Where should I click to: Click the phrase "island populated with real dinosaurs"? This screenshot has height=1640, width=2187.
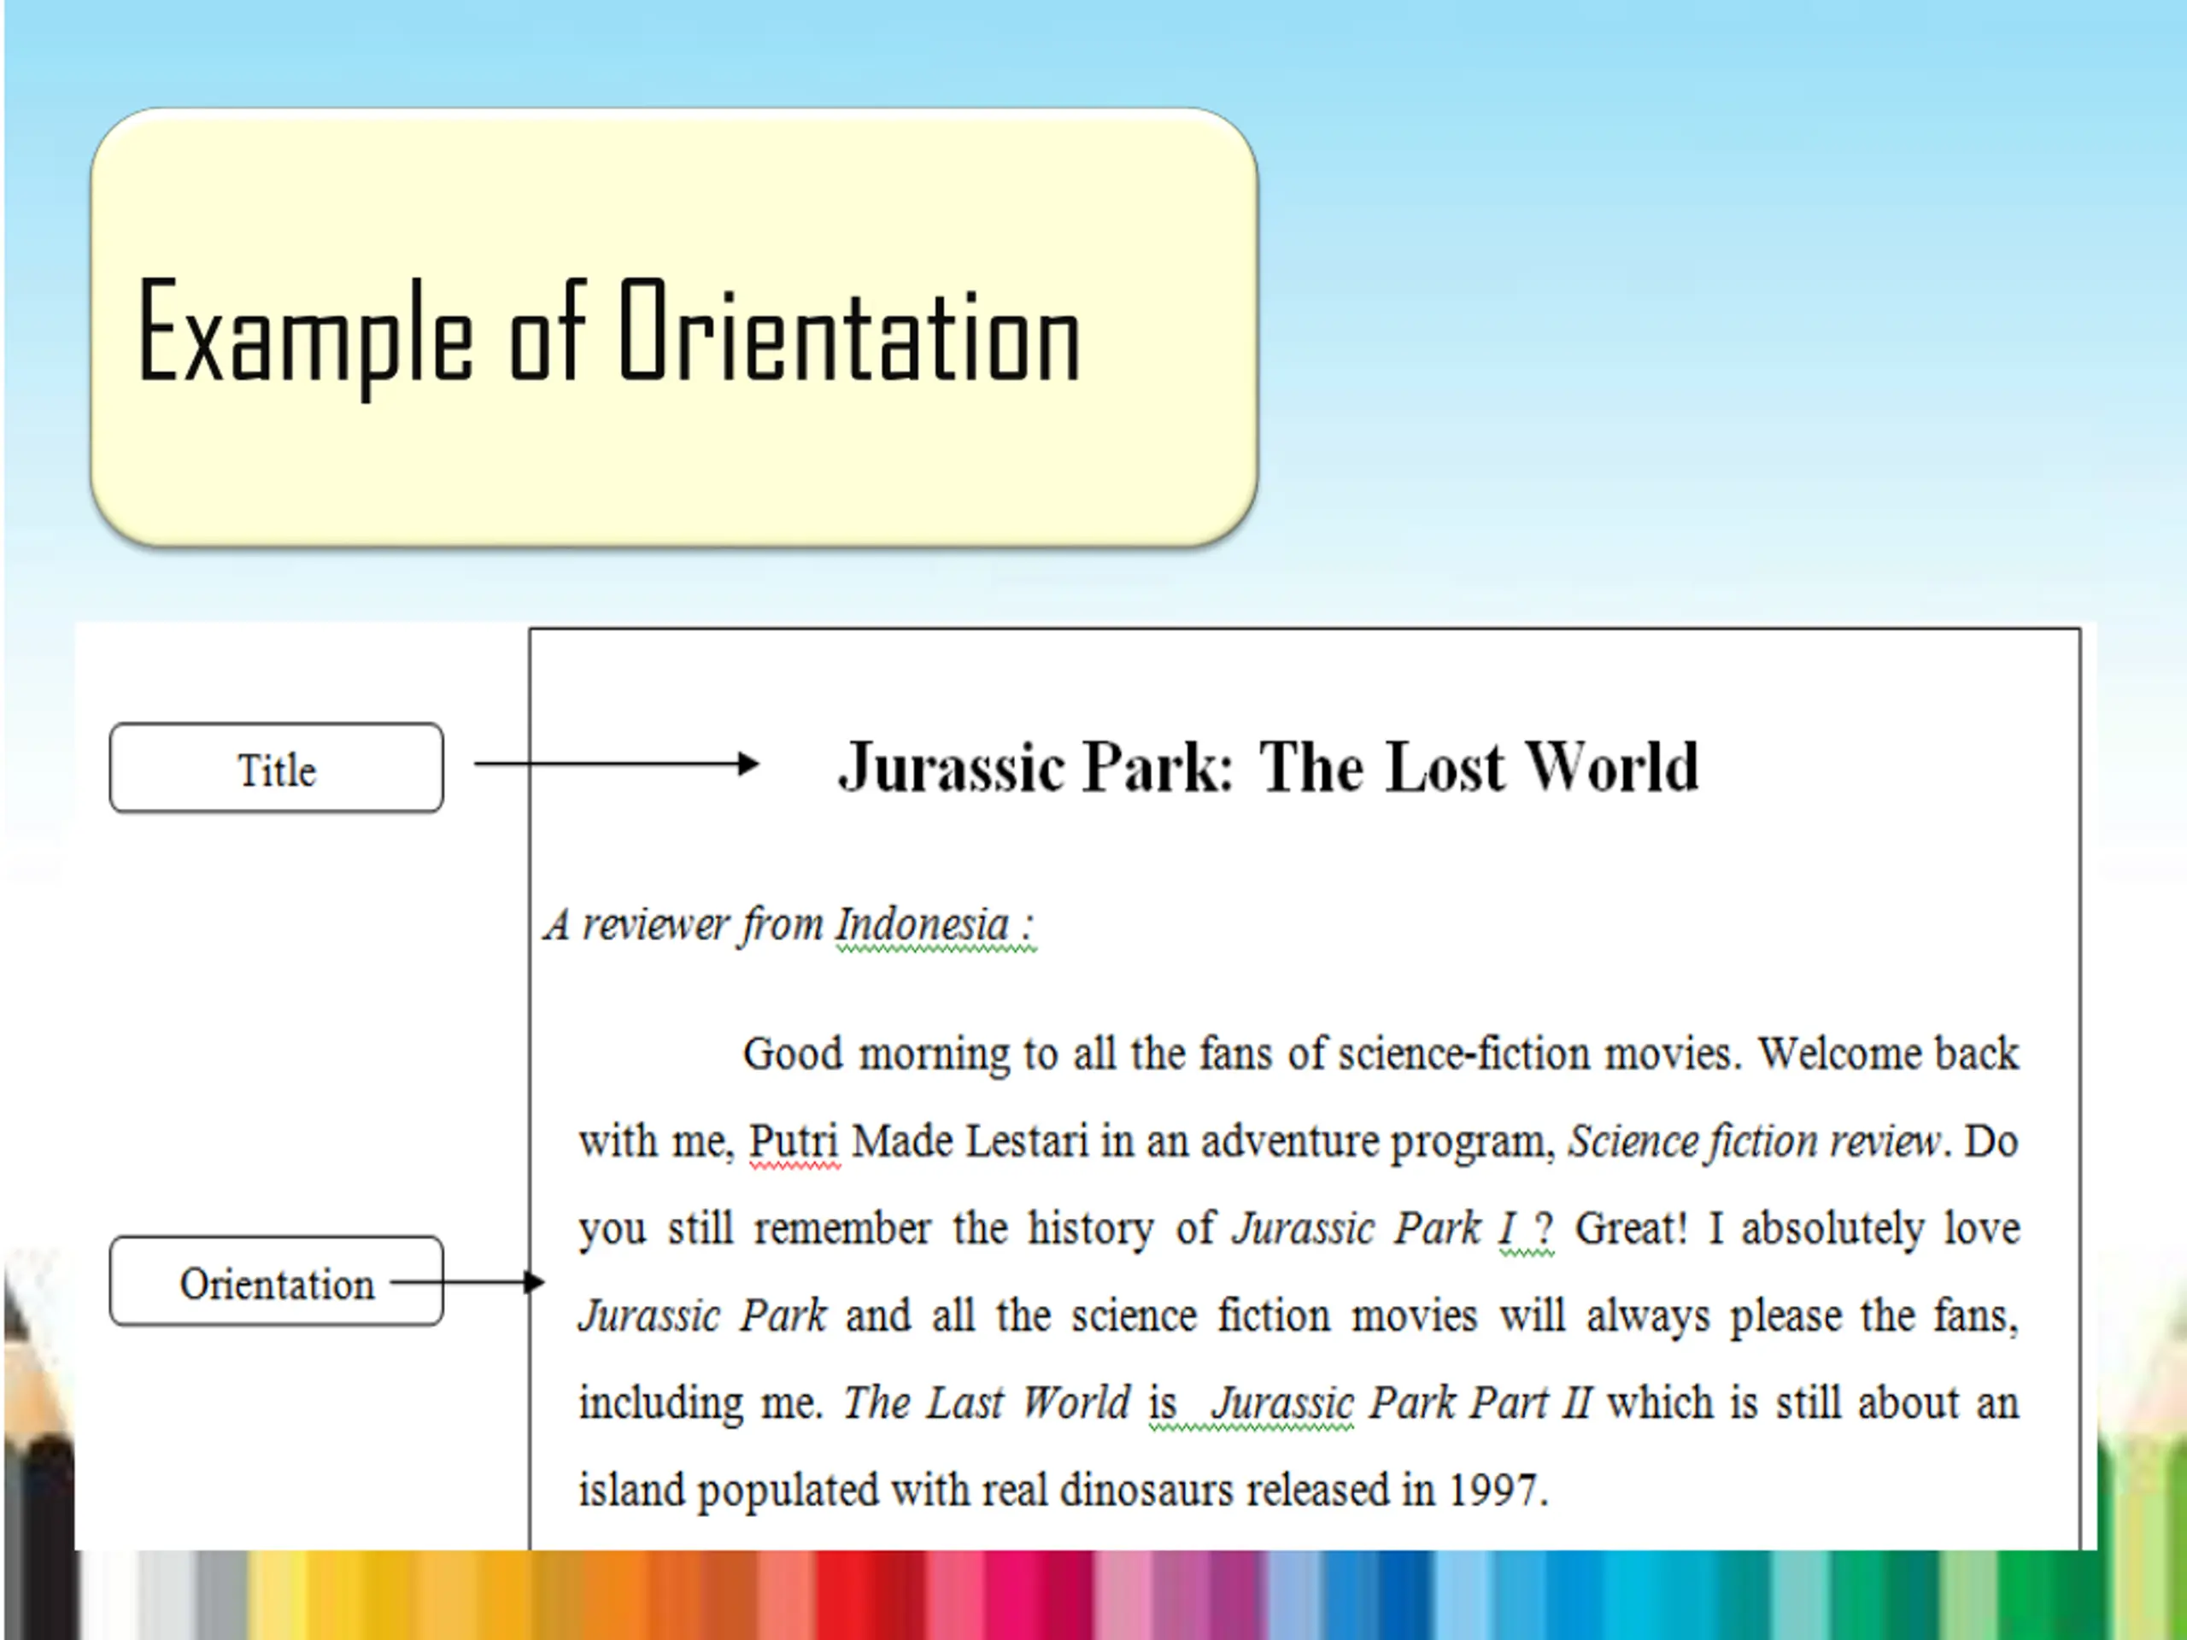pyautogui.click(x=906, y=1491)
